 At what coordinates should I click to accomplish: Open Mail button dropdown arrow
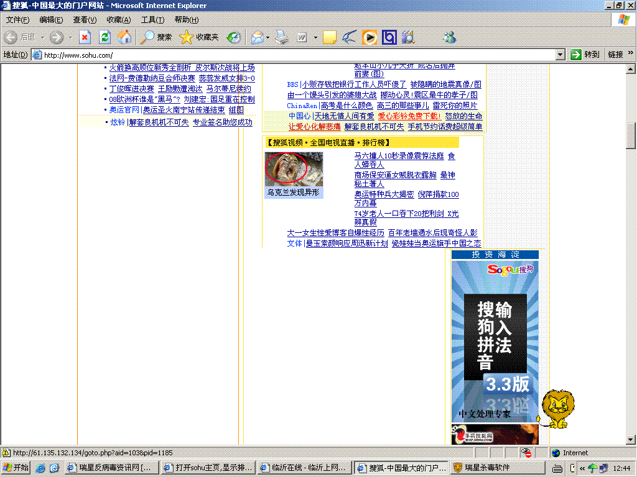click(x=267, y=37)
